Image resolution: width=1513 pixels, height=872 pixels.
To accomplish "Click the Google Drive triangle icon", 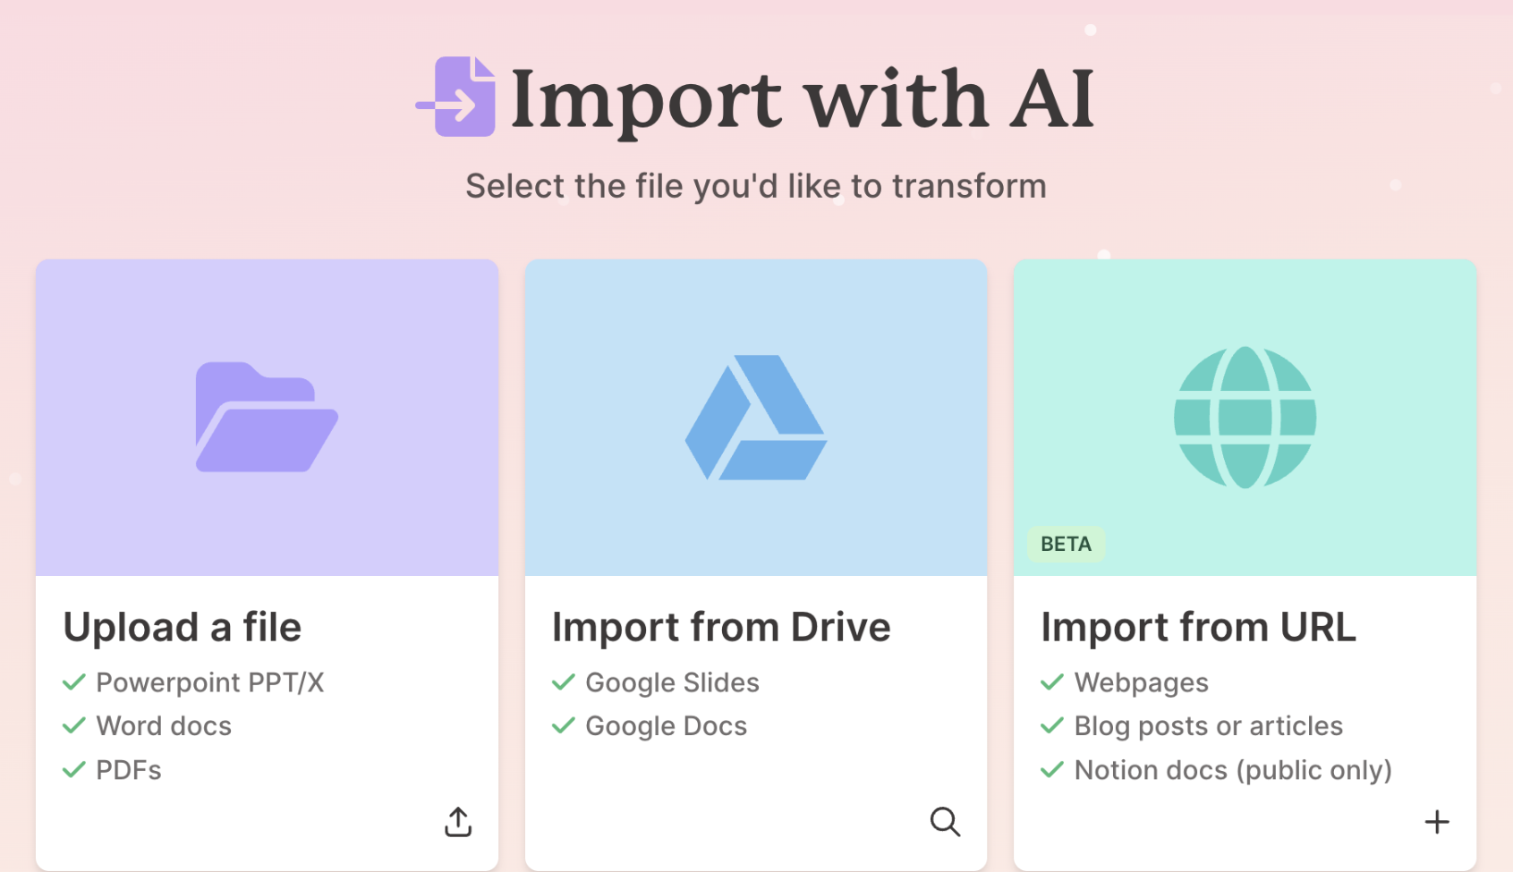I will click(x=756, y=418).
